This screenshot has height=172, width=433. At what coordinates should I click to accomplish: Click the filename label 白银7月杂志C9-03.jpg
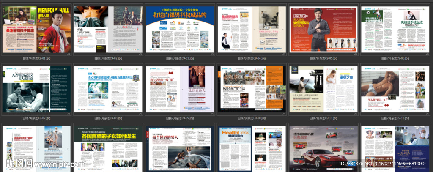pos(180,58)
